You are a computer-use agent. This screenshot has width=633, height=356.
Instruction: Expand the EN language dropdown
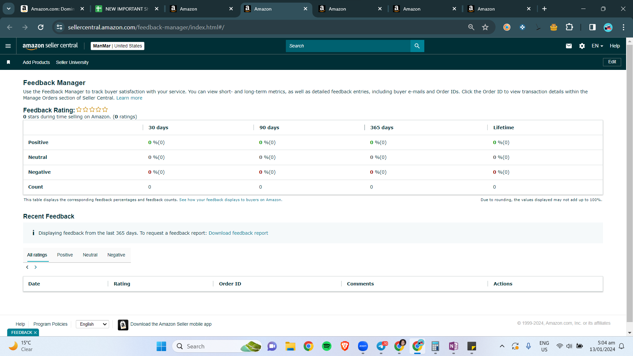(597, 46)
